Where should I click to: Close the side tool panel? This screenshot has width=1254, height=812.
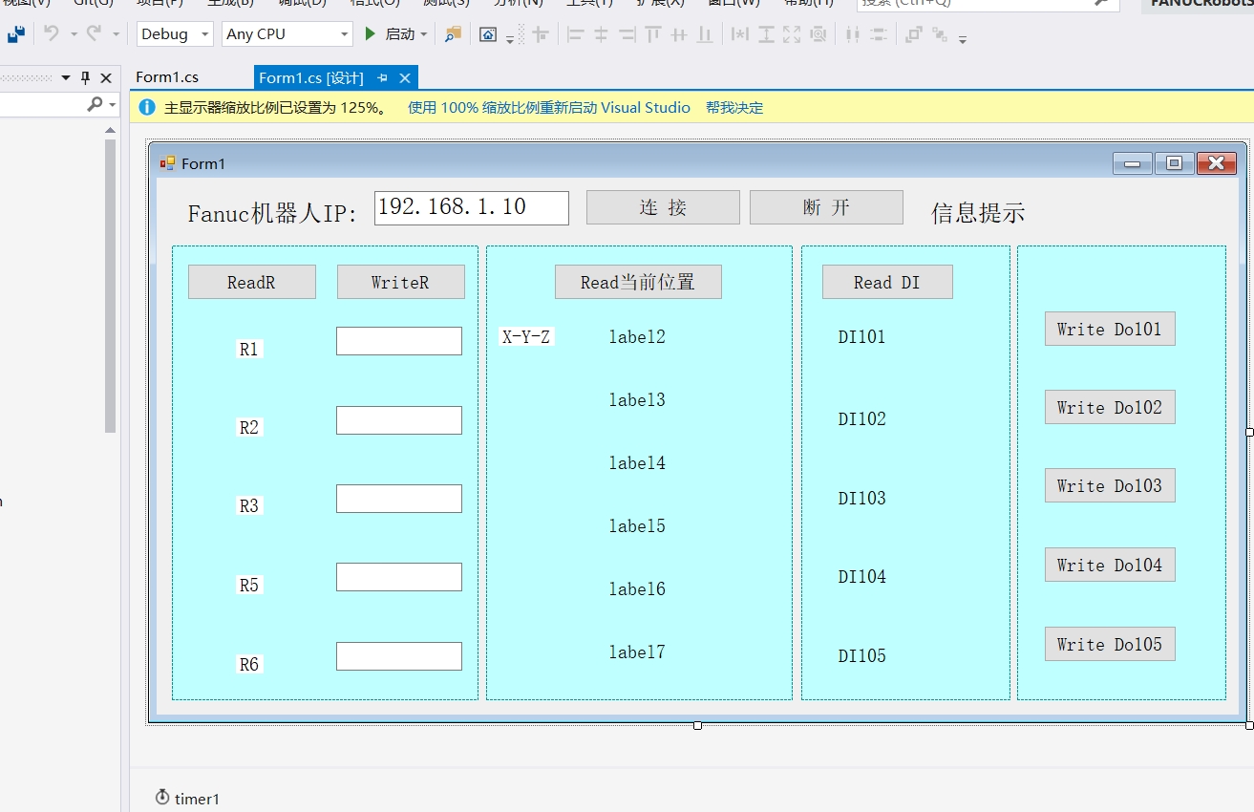pos(106,78)
